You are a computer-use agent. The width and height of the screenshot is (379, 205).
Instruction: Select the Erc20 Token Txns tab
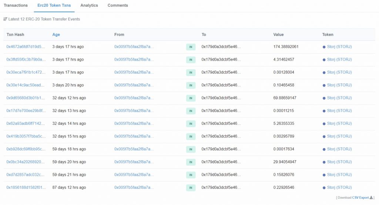click(54, 6)
